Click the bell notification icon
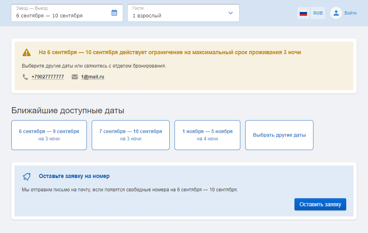 27,177
